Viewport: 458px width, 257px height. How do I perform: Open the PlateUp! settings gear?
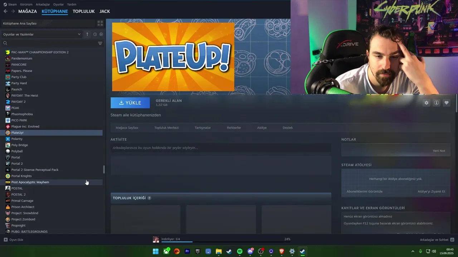click(x=426, y=103)
